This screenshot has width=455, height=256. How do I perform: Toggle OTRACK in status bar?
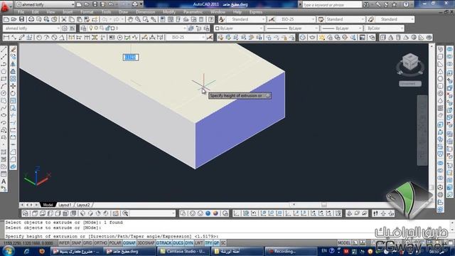click(164, 243)
